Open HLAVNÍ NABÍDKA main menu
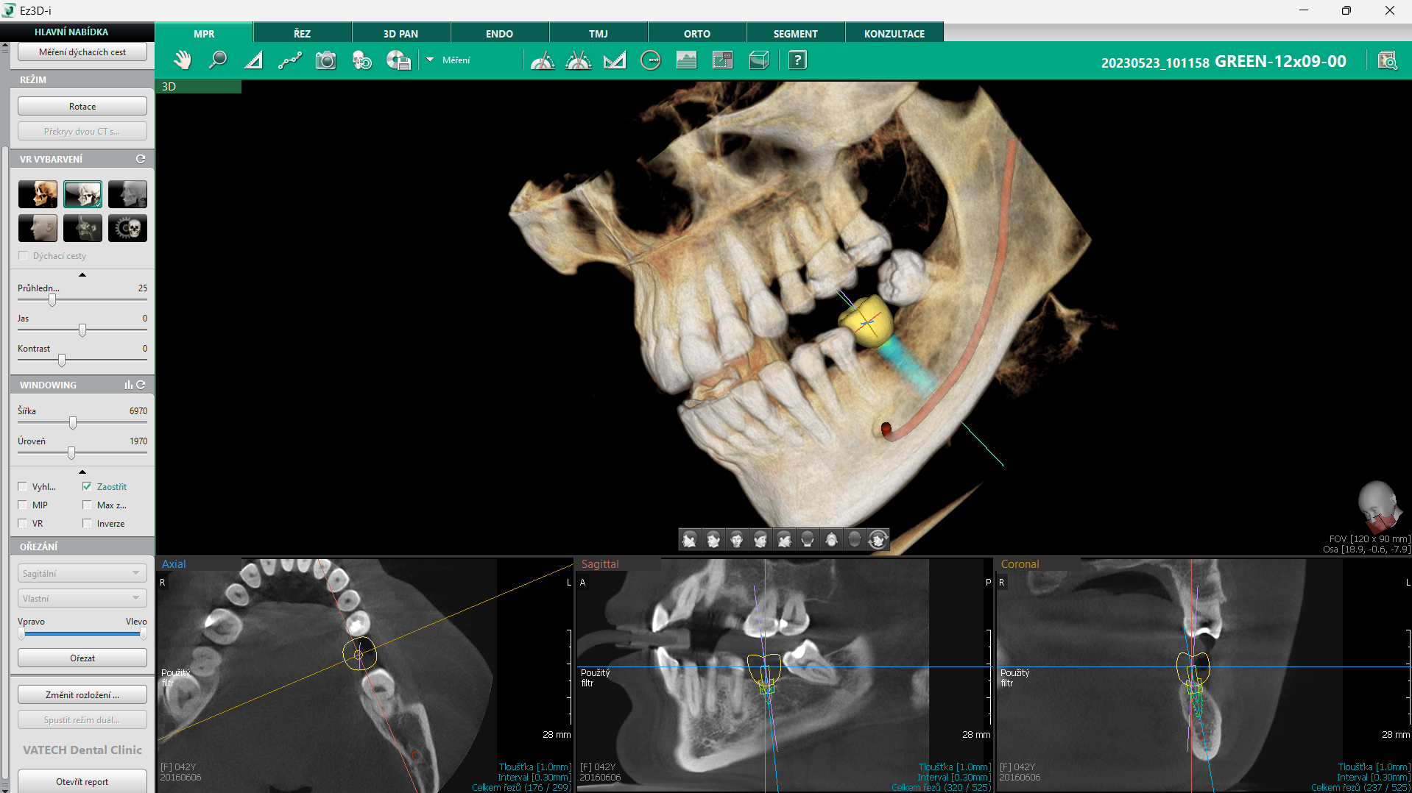 click(x=71, y=32)
